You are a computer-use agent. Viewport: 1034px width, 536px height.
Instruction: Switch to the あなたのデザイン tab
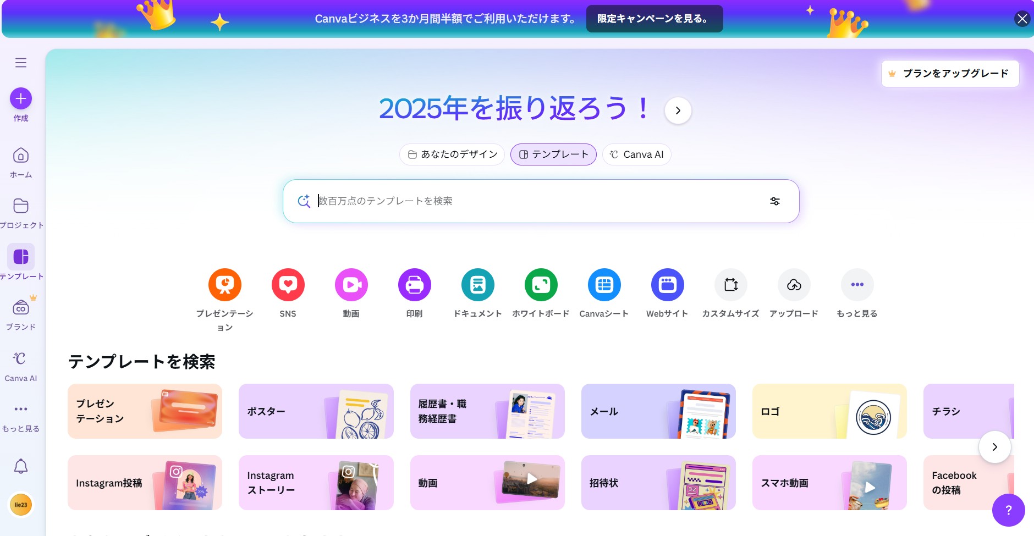tap(451, 154)
